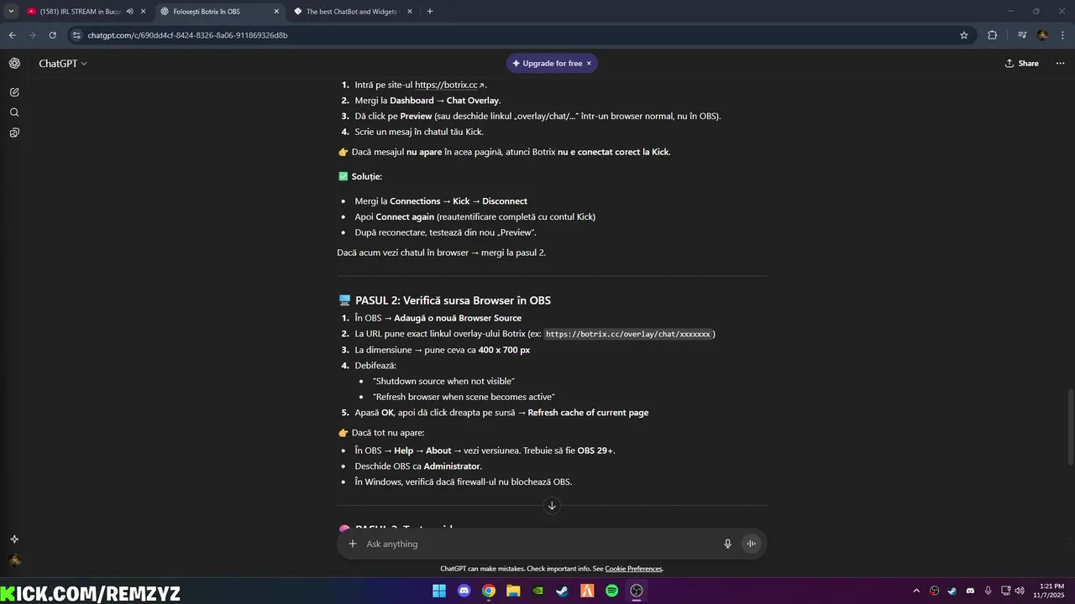Open Spotify from the taskbar
The image size is (1075, 604).
(612, 591)
